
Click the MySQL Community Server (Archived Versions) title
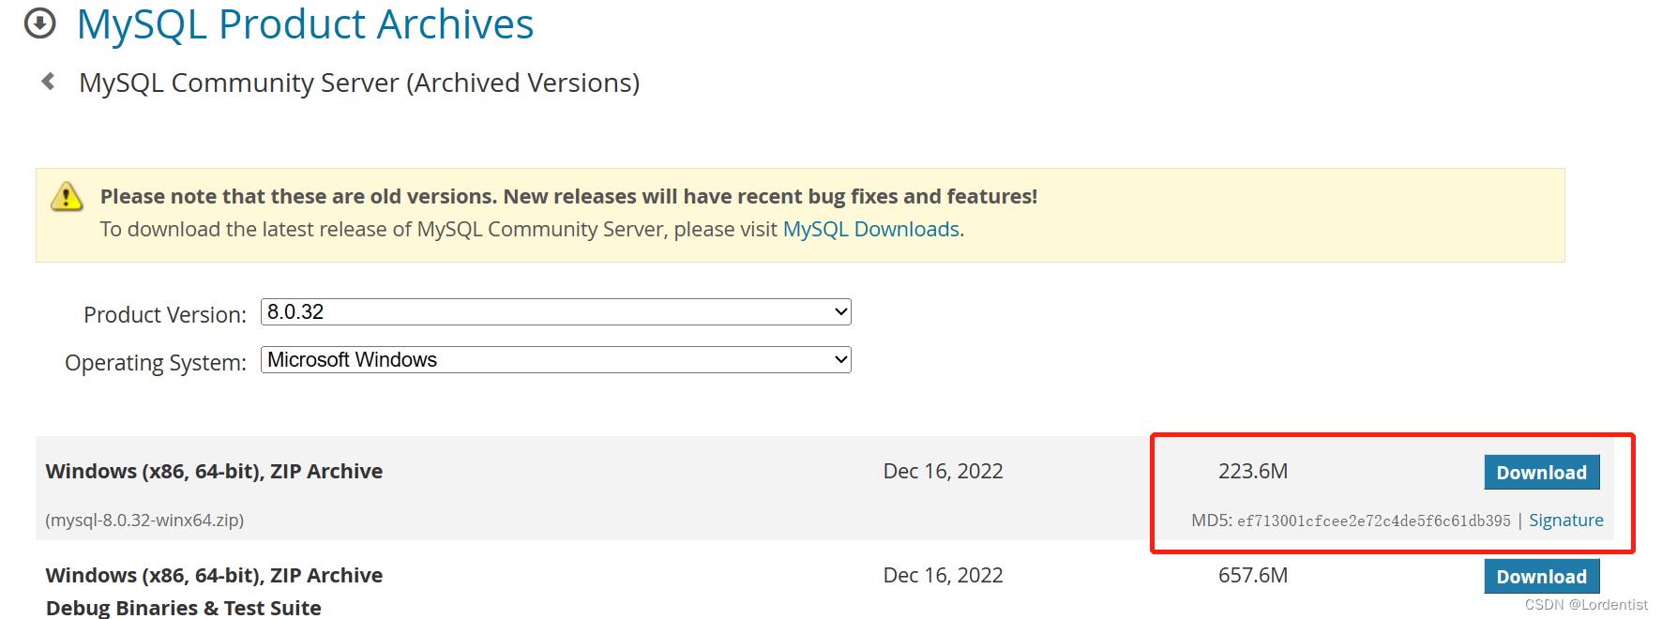tap(359, 83)
